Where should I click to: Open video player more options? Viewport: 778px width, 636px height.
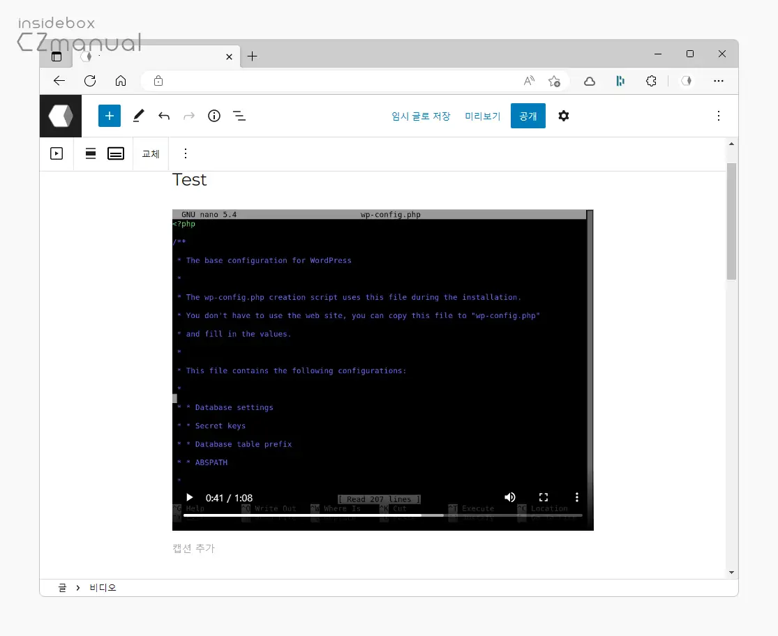pyautogui.click(x=576, y=497)
